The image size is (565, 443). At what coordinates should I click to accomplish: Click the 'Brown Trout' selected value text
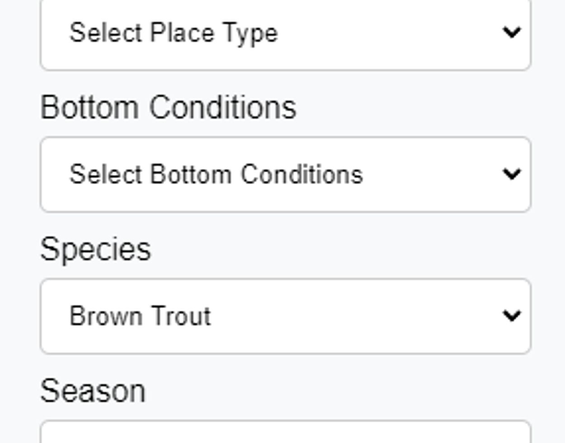tap(140, 316)
